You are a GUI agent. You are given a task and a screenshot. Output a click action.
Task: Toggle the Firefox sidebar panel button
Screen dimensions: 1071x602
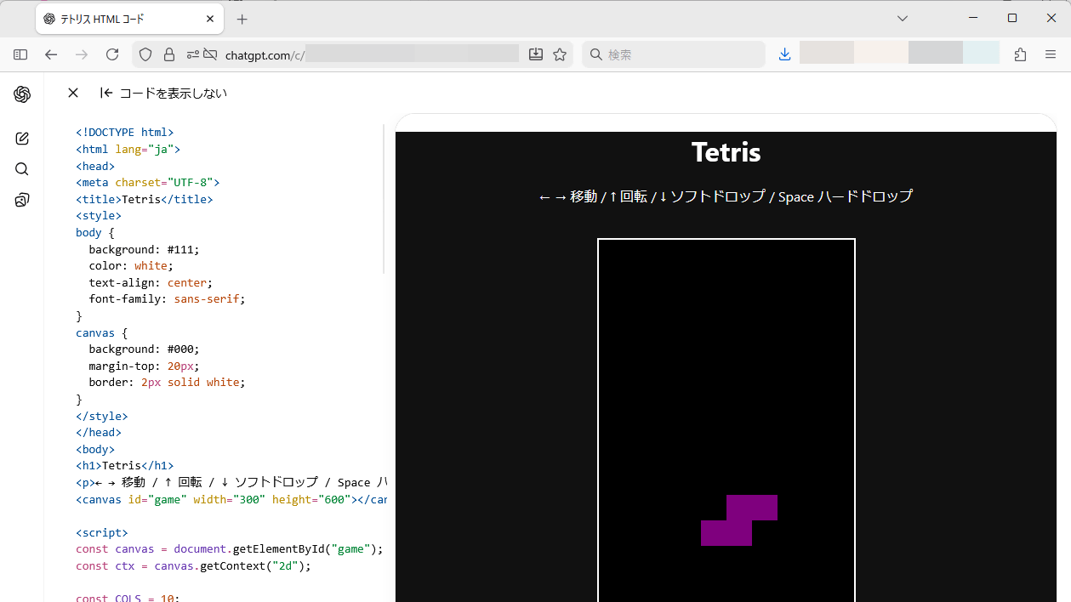tap(20, 54)
